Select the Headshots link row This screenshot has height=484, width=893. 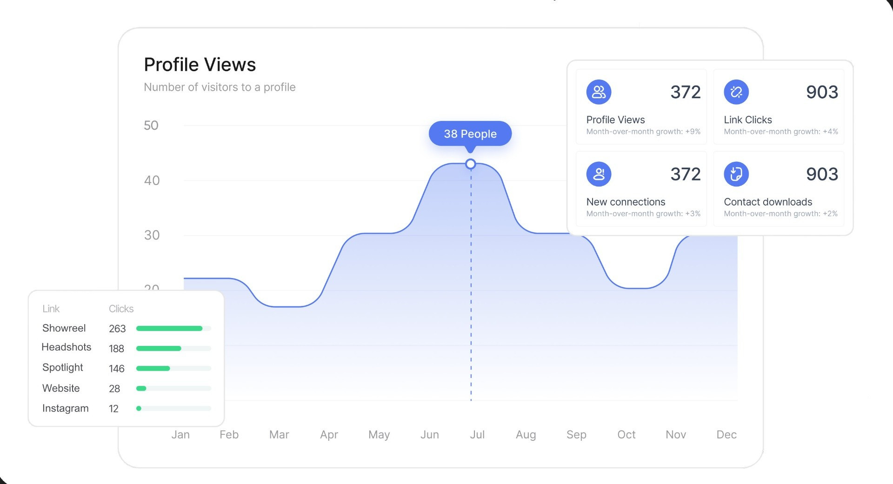click(x=66, y=347)
